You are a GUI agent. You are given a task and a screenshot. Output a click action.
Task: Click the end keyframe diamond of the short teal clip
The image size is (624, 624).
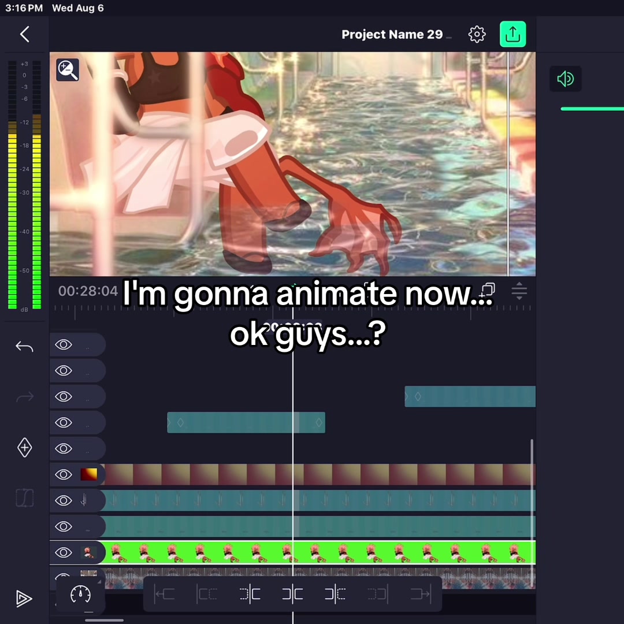pos(319,422)
